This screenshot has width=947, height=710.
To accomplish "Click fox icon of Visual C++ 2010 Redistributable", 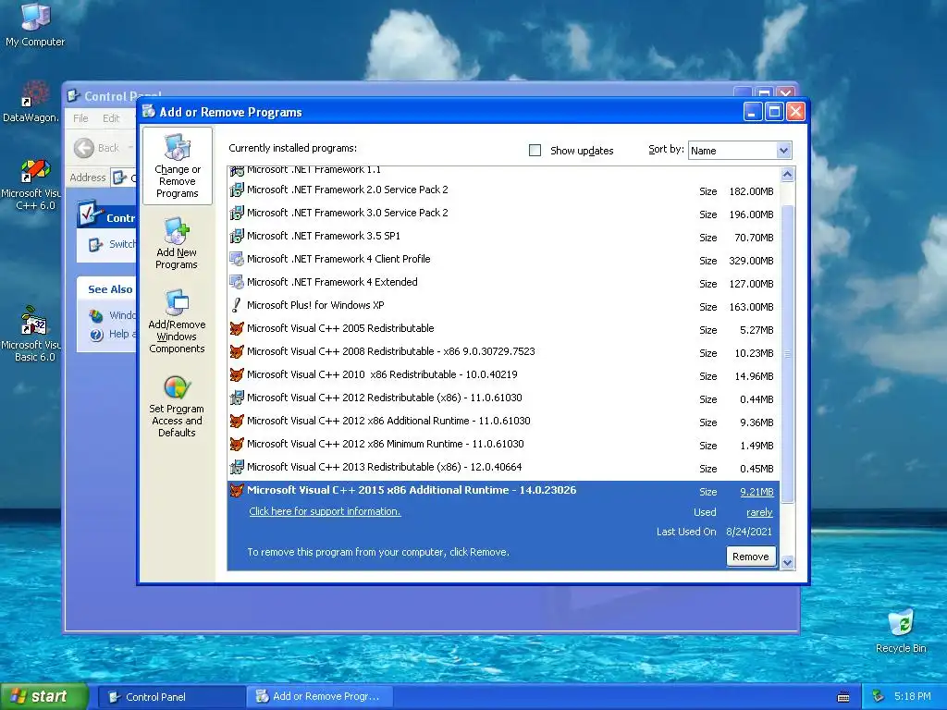I will tap(237, 375).
